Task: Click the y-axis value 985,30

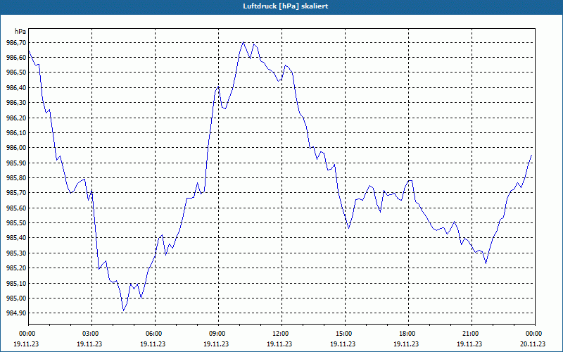Action: coord(16,253)
